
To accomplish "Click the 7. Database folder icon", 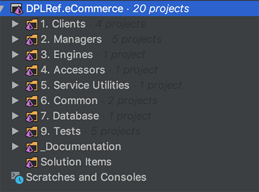I will click(32, 116).
